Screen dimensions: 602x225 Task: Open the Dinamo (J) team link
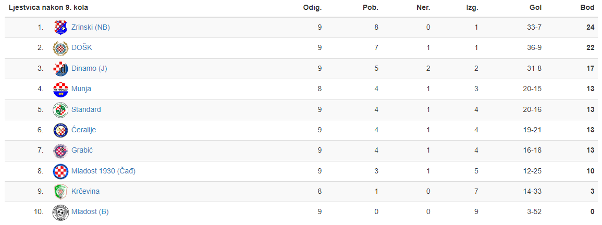pyautogui.click(x=89, y=68)
